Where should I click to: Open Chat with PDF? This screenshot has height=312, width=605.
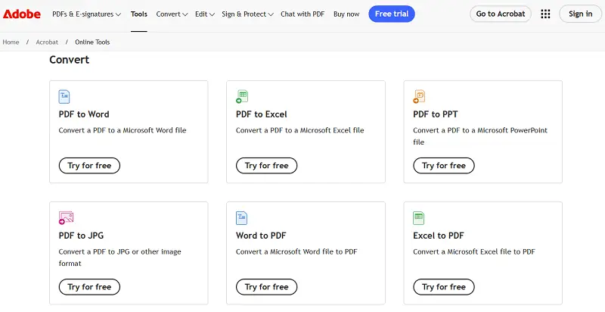[302, 14]
